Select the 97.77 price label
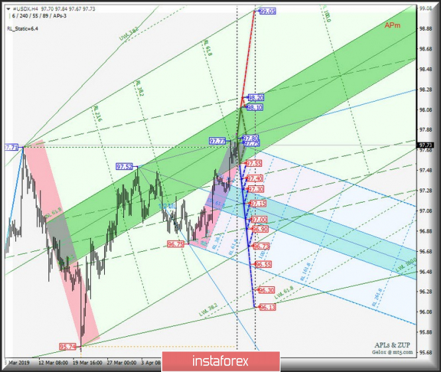The image size is (441, 372). tap(217, 141)
